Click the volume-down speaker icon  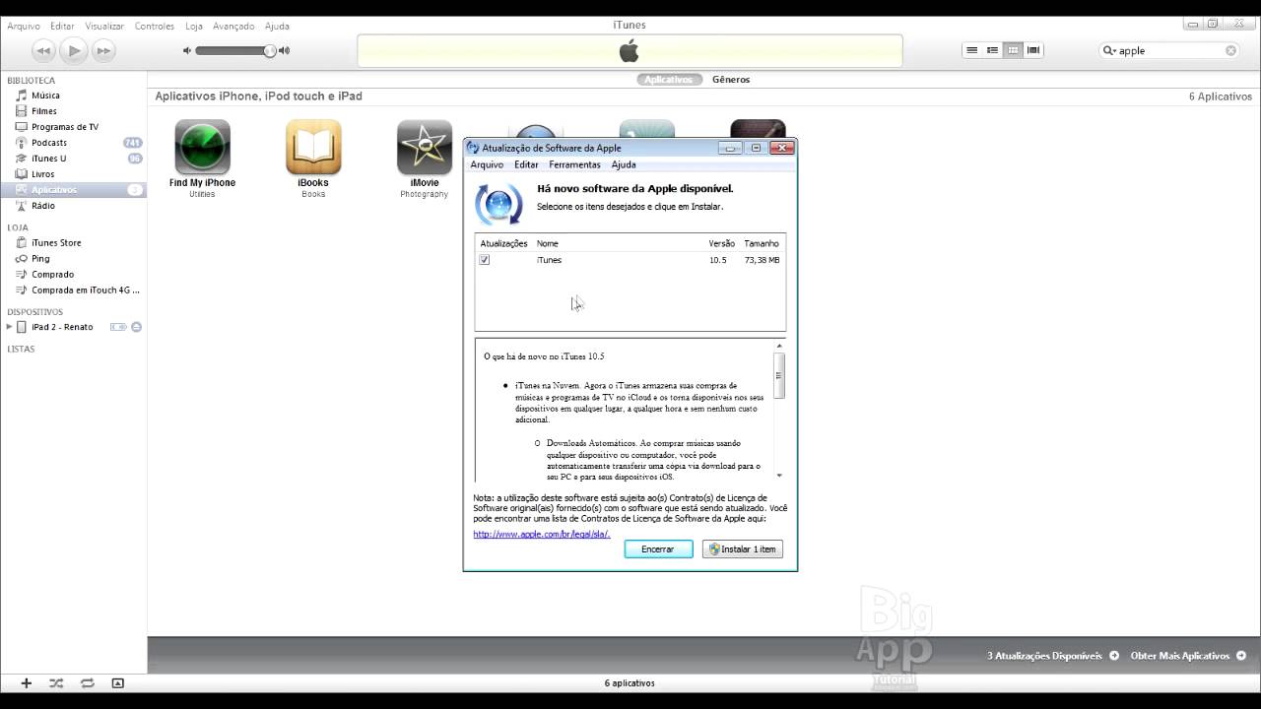tap(187, 50)
